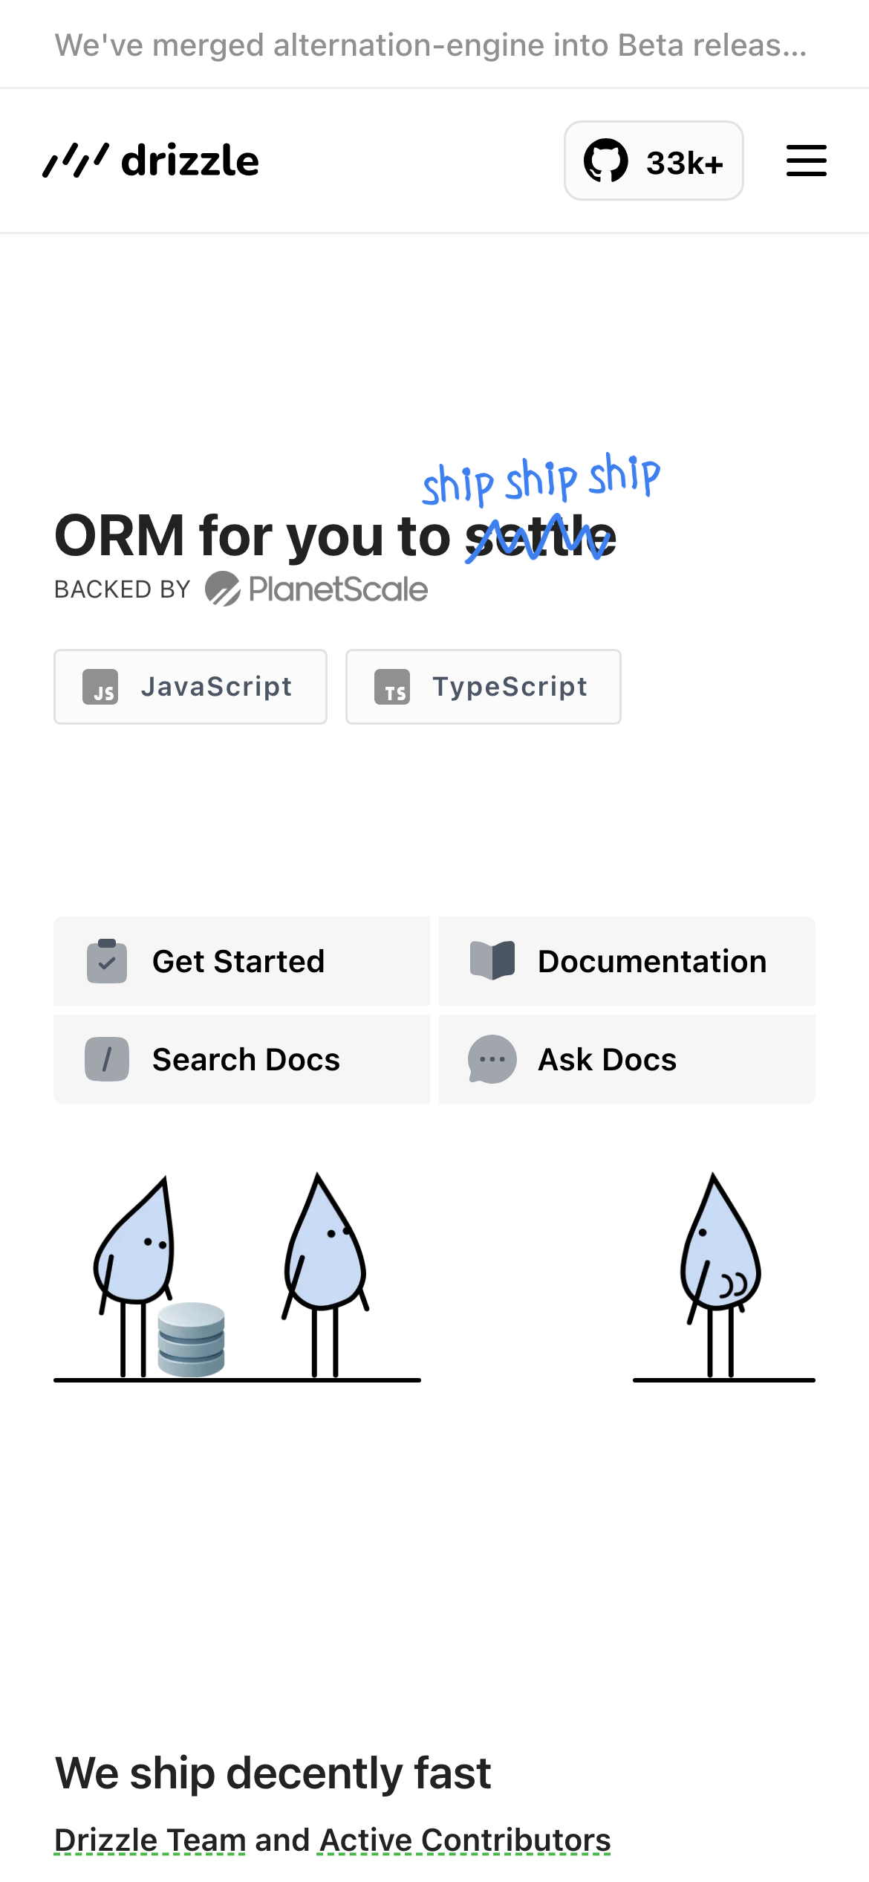This screenshot has width=869, height=1882.
Task: Click the TS badge icon
Action: (392, 687)
